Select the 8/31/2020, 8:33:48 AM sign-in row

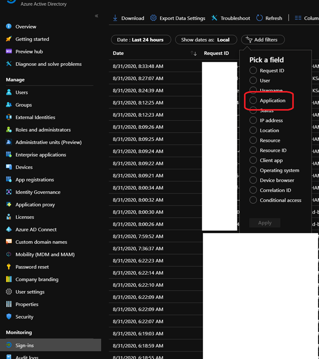click(138, 66)
